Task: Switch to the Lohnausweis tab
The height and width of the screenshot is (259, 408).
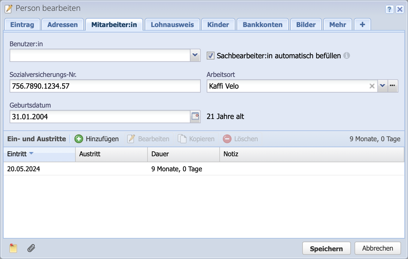Action: tap(172, 24)
